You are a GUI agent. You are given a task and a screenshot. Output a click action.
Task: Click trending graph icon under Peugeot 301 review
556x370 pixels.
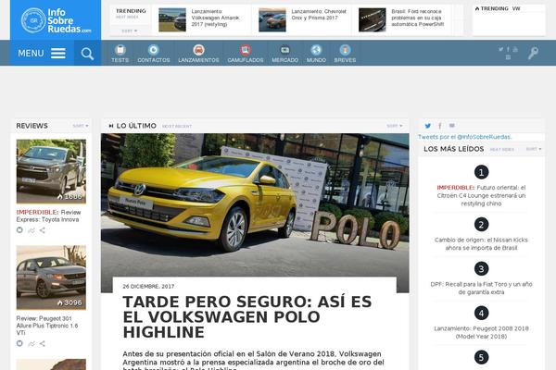pyautogui.click(x=32, y=344)
